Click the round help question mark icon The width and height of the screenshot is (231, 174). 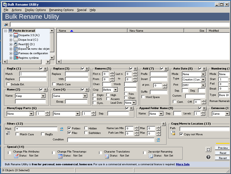tap(208, 157)
